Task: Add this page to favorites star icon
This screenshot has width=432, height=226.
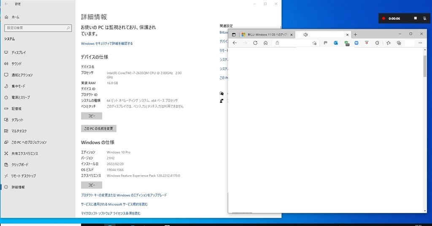Action: tap(314, 43)
